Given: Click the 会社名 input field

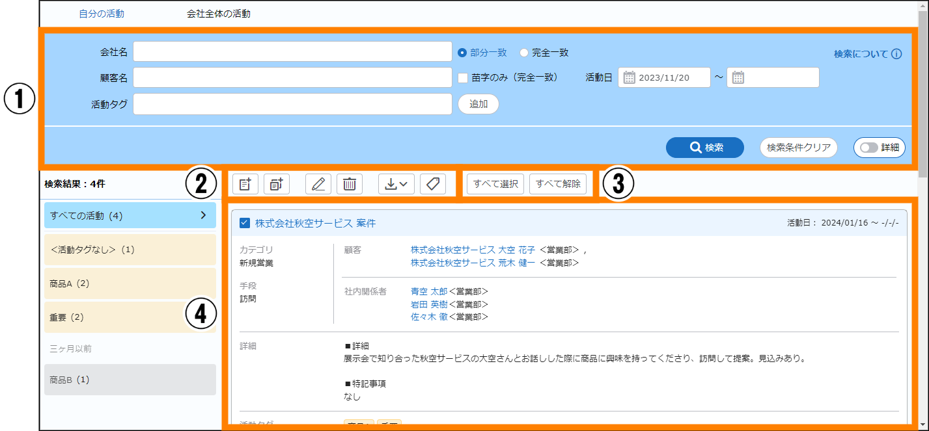Looking at the screenshot, I should pyautogui.click(x=292, y=52).
